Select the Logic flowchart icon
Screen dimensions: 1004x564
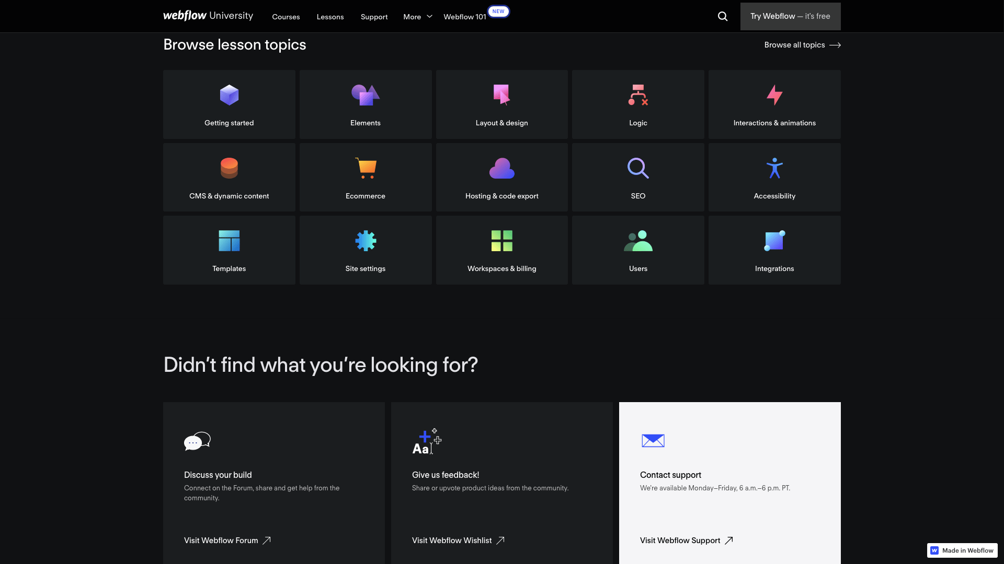pyautogui.click(x=638, y=95)
